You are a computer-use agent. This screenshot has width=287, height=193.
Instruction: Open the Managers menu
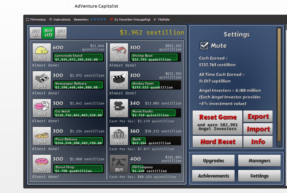tap(259, 161)
